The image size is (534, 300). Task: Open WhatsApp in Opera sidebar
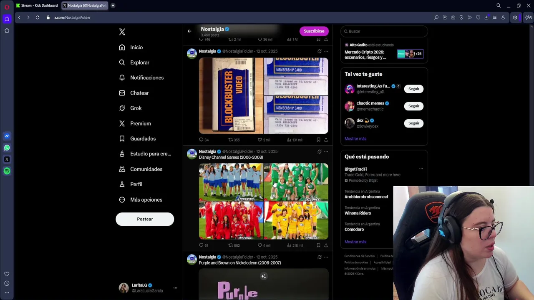[x=7, y=147]
